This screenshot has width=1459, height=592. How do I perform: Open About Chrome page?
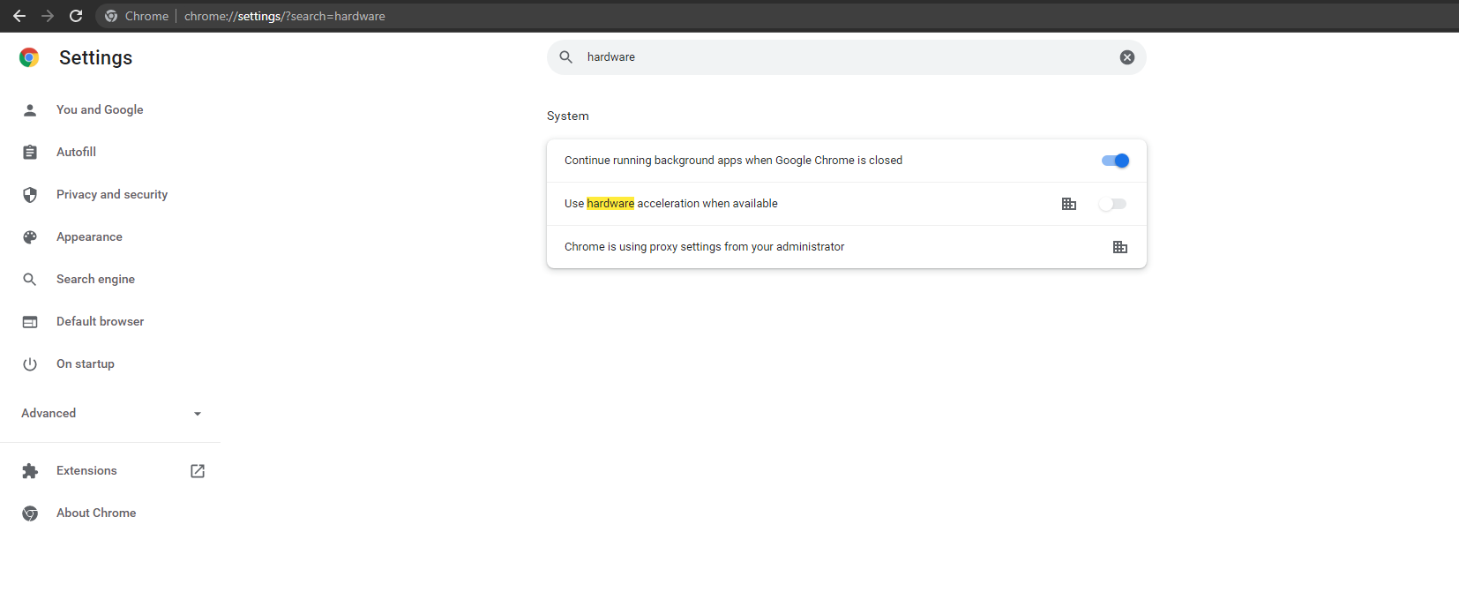tap(96, 513)
